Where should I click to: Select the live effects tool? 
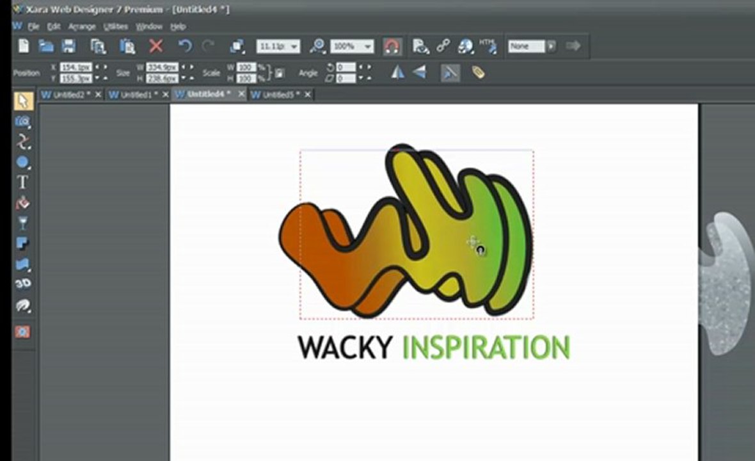tap(22, 305)
